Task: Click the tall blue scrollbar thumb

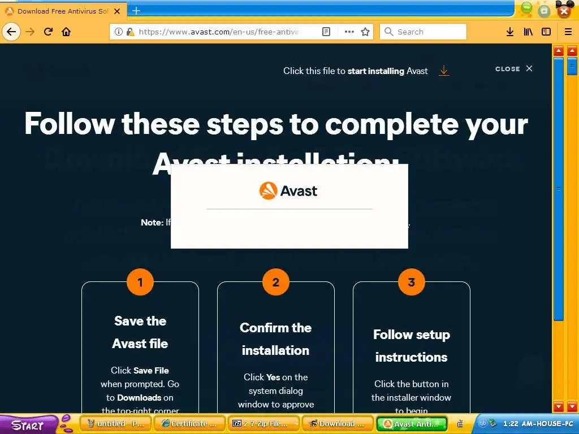Action: pos(558,189)
